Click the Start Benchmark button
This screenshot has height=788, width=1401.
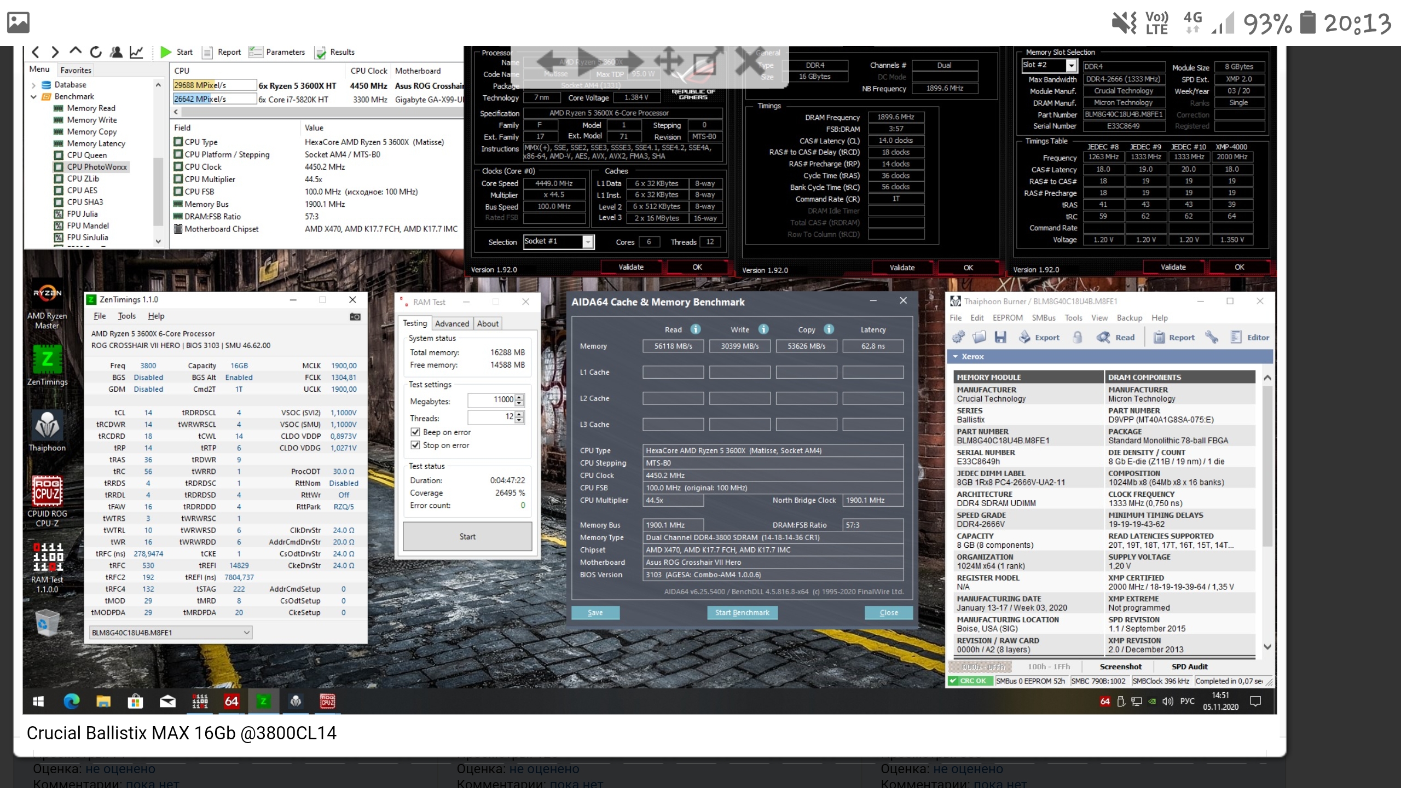click(x=742, y=612)
